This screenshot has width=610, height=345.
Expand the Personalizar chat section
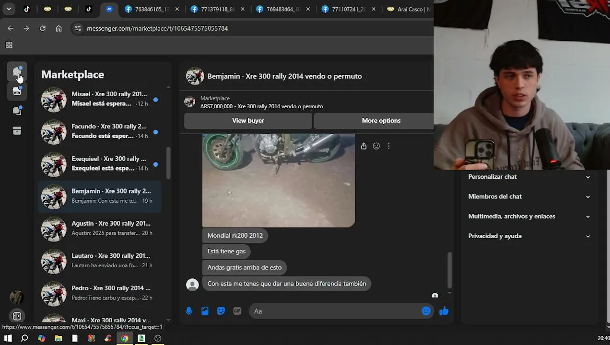point(529,177)
